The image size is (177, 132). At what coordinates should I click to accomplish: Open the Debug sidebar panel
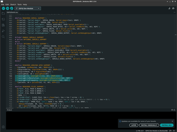point(3,31)
